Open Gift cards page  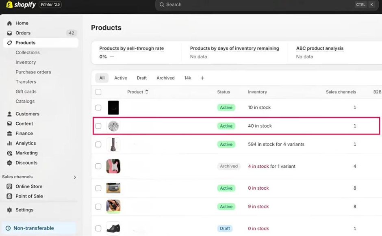26,91
